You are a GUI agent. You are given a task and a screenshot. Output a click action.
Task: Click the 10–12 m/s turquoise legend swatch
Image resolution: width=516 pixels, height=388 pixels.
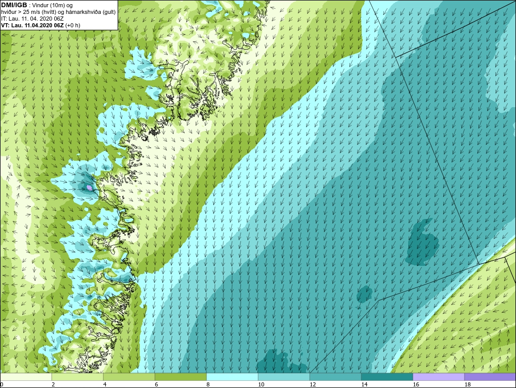(x=284, y=377)
